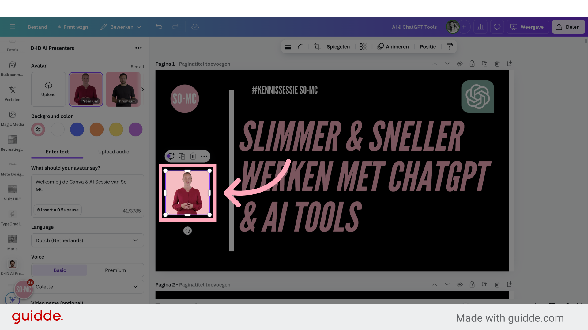The height and width of the screenshot is (330, 588).
Task: Hide Pagina 1 with eye icon
Action: [460, 64]
